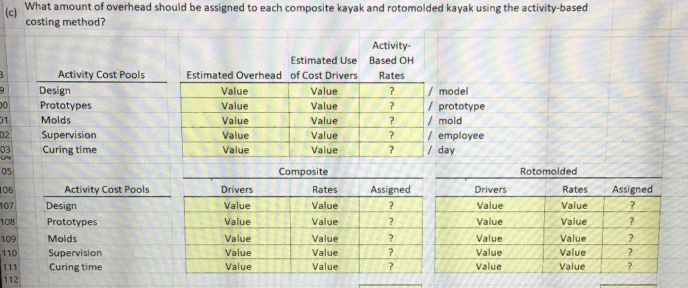Select Composite Drivers cell for Prototypes
This screenshot has height=288, width=688.
pyautogui.click(x=237, y=222)
